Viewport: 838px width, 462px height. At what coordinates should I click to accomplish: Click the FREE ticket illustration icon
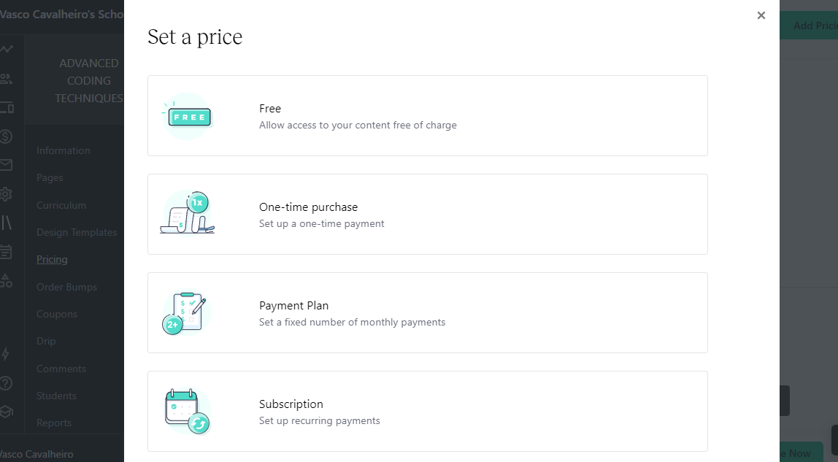tap(187, 116)
